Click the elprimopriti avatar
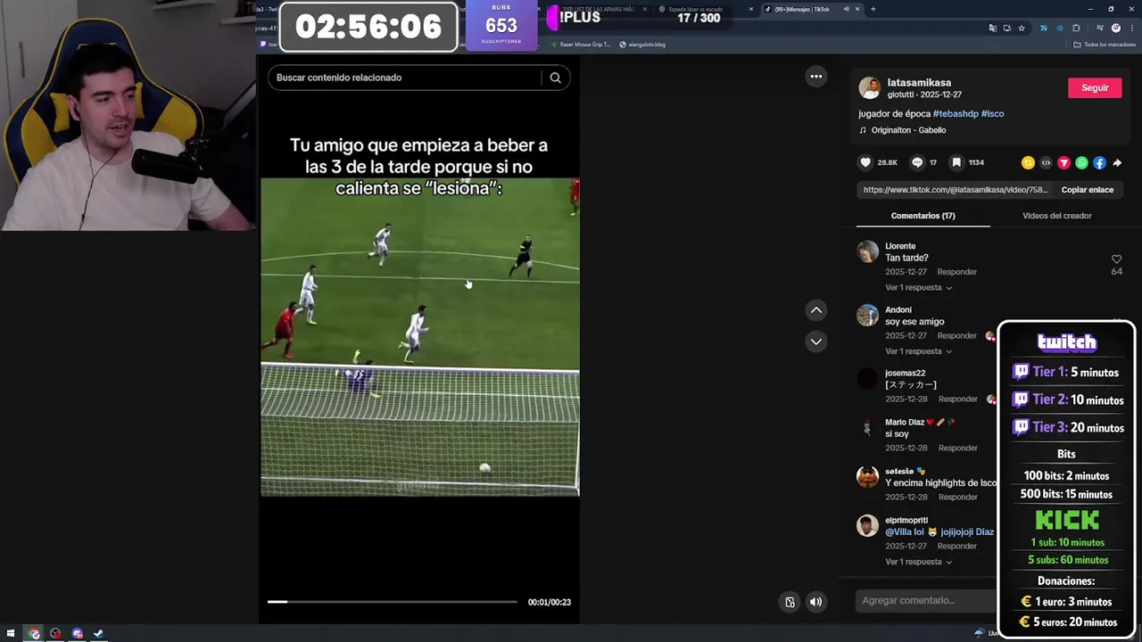Viewport: 1142px width, 642px height. 867,525
